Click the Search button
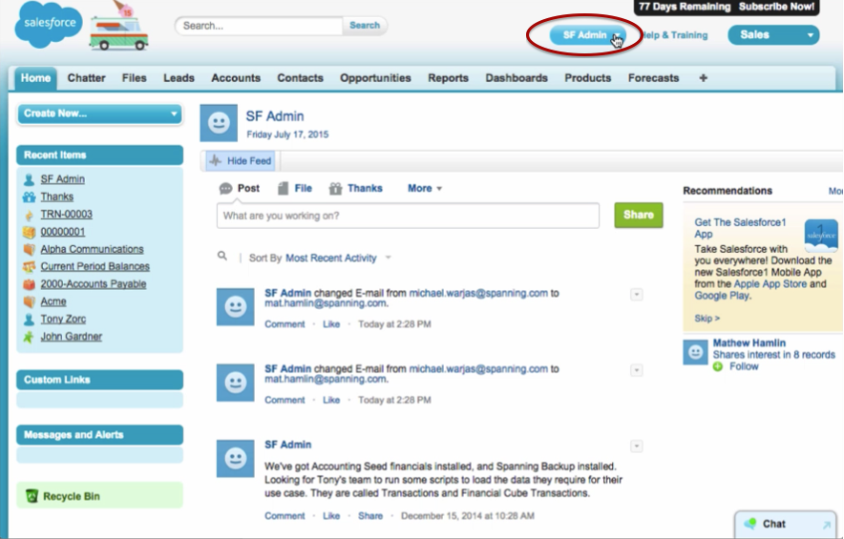 click(365, 26)
